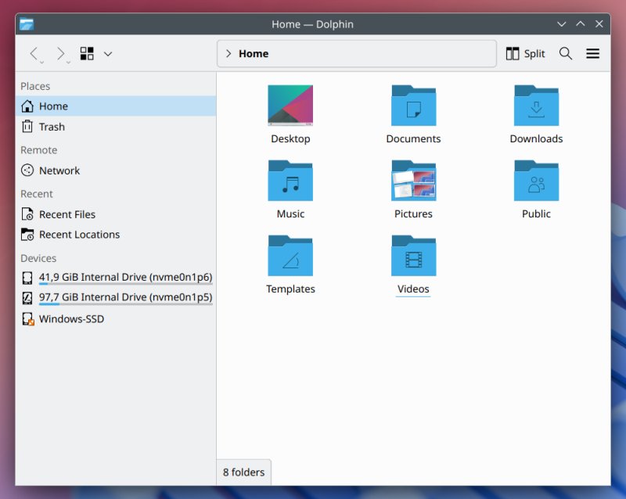Select Network under Remote
626x499 pixels.
[x=59, y=171]
